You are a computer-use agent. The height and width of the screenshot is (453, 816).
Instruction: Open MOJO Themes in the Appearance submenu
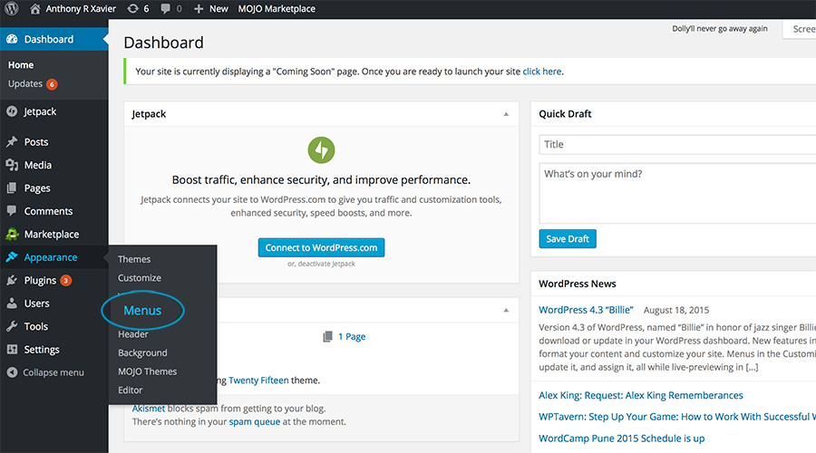pos(147,371)
